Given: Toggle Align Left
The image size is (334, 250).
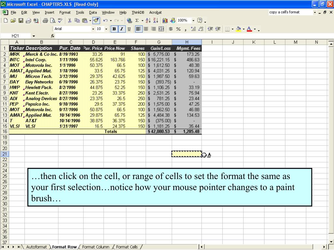Looking at the screenshot, I should 138,29.
